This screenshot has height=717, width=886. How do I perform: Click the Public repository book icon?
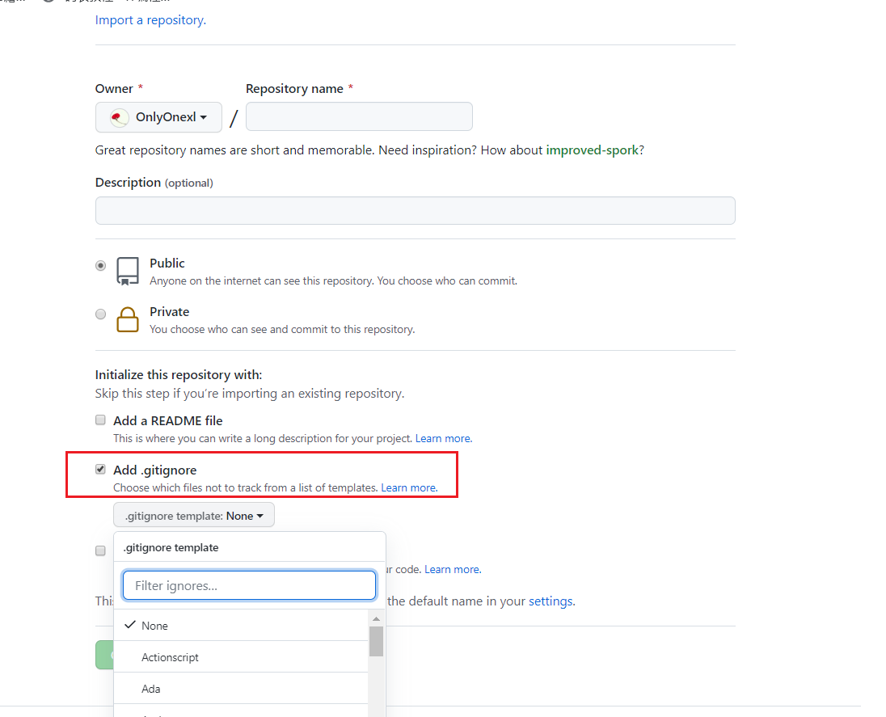tap(128, 272)
